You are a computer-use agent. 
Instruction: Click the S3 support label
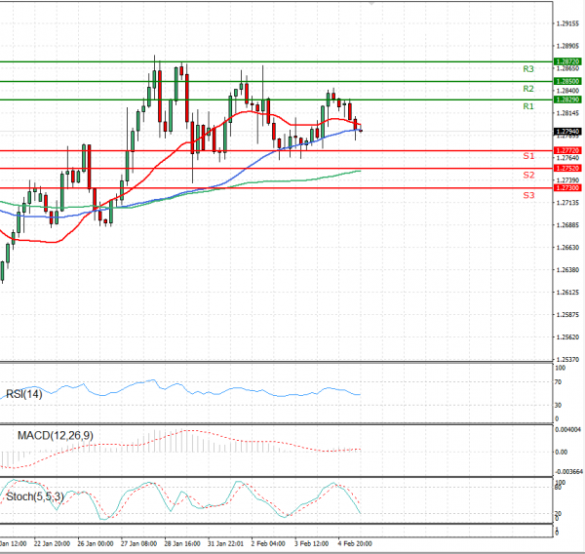528,195
